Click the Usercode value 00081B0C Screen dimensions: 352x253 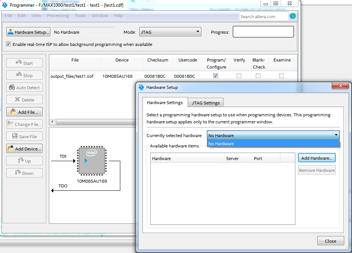pyautogui.click(x=184, y=76)
